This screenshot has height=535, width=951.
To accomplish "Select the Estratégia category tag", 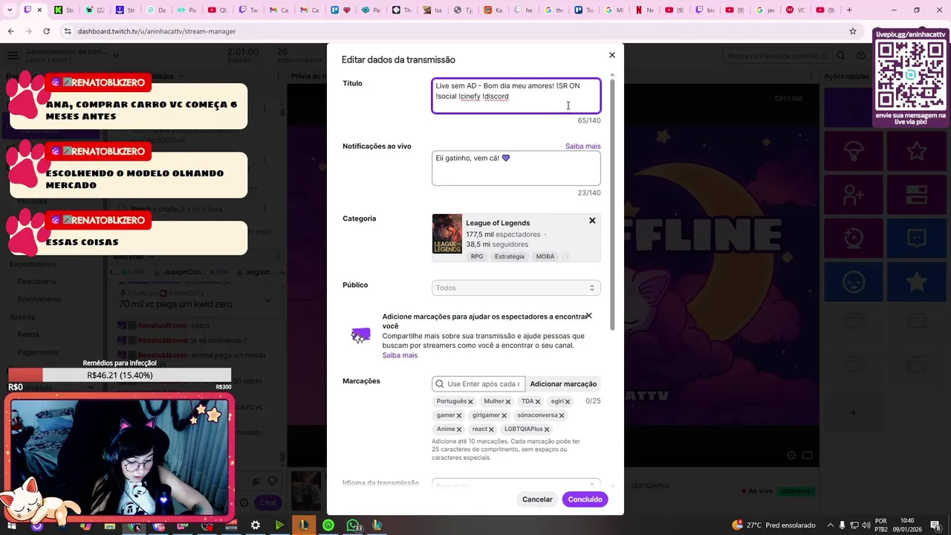I will click(x=510, y=256).
